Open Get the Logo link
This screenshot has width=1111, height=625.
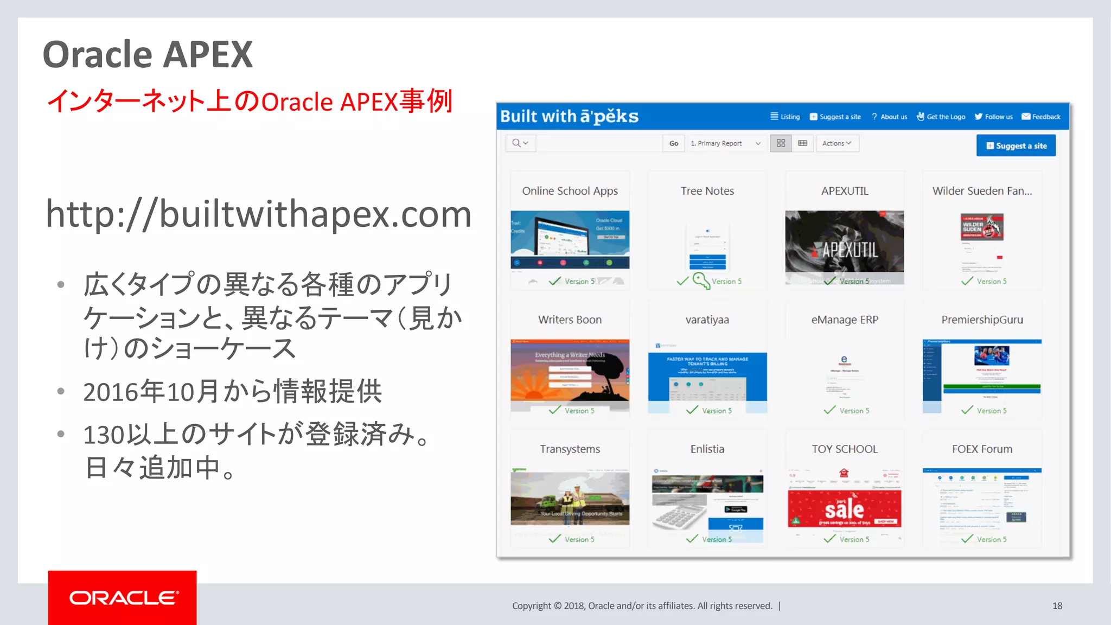[941, 117]
